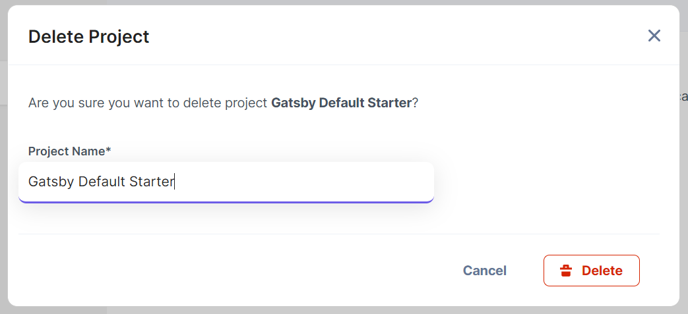Click blank header area beside Delete Project title

(395, 36)
